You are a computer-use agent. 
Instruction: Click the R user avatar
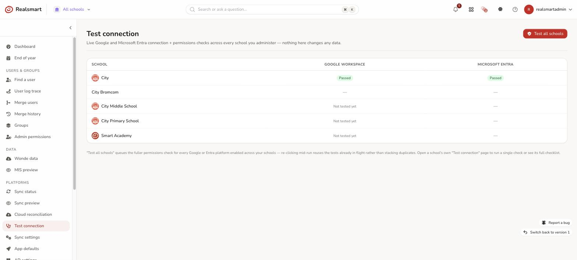[529, 9]
